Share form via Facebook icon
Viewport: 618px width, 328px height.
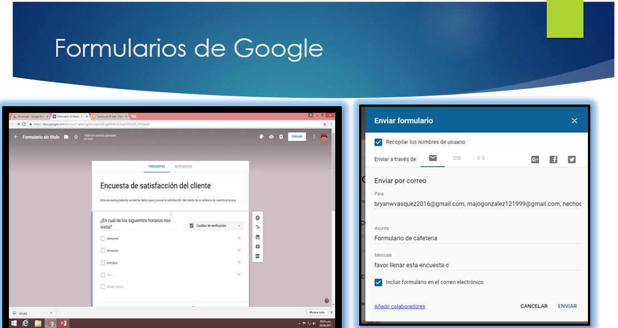click(x=553, y=160)
